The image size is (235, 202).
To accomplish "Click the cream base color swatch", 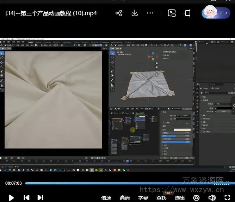I will click(x=181, y=130).
